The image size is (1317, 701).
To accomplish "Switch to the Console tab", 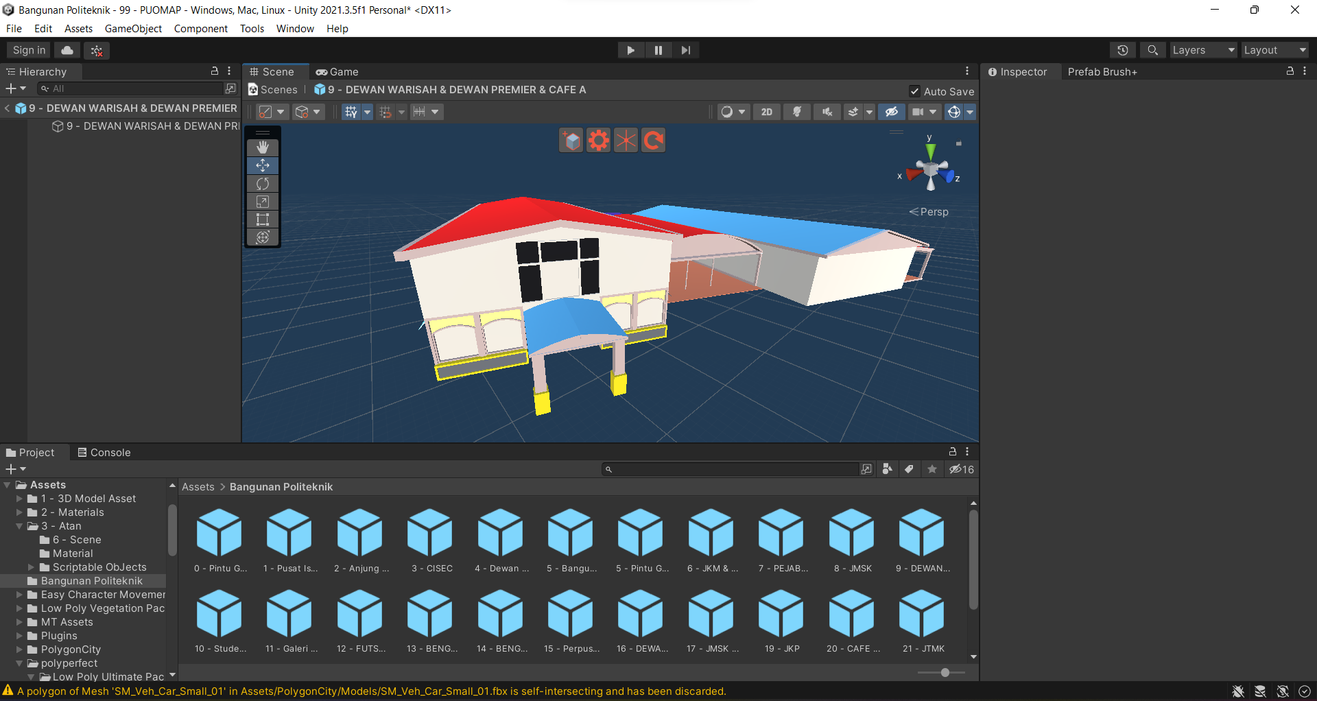I will coord(104,453).
